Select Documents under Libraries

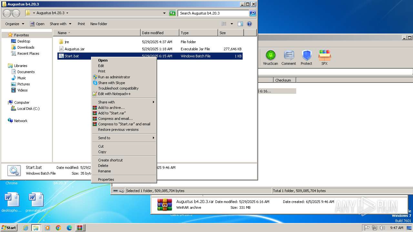pyautogui.click(x=26, y=72)
